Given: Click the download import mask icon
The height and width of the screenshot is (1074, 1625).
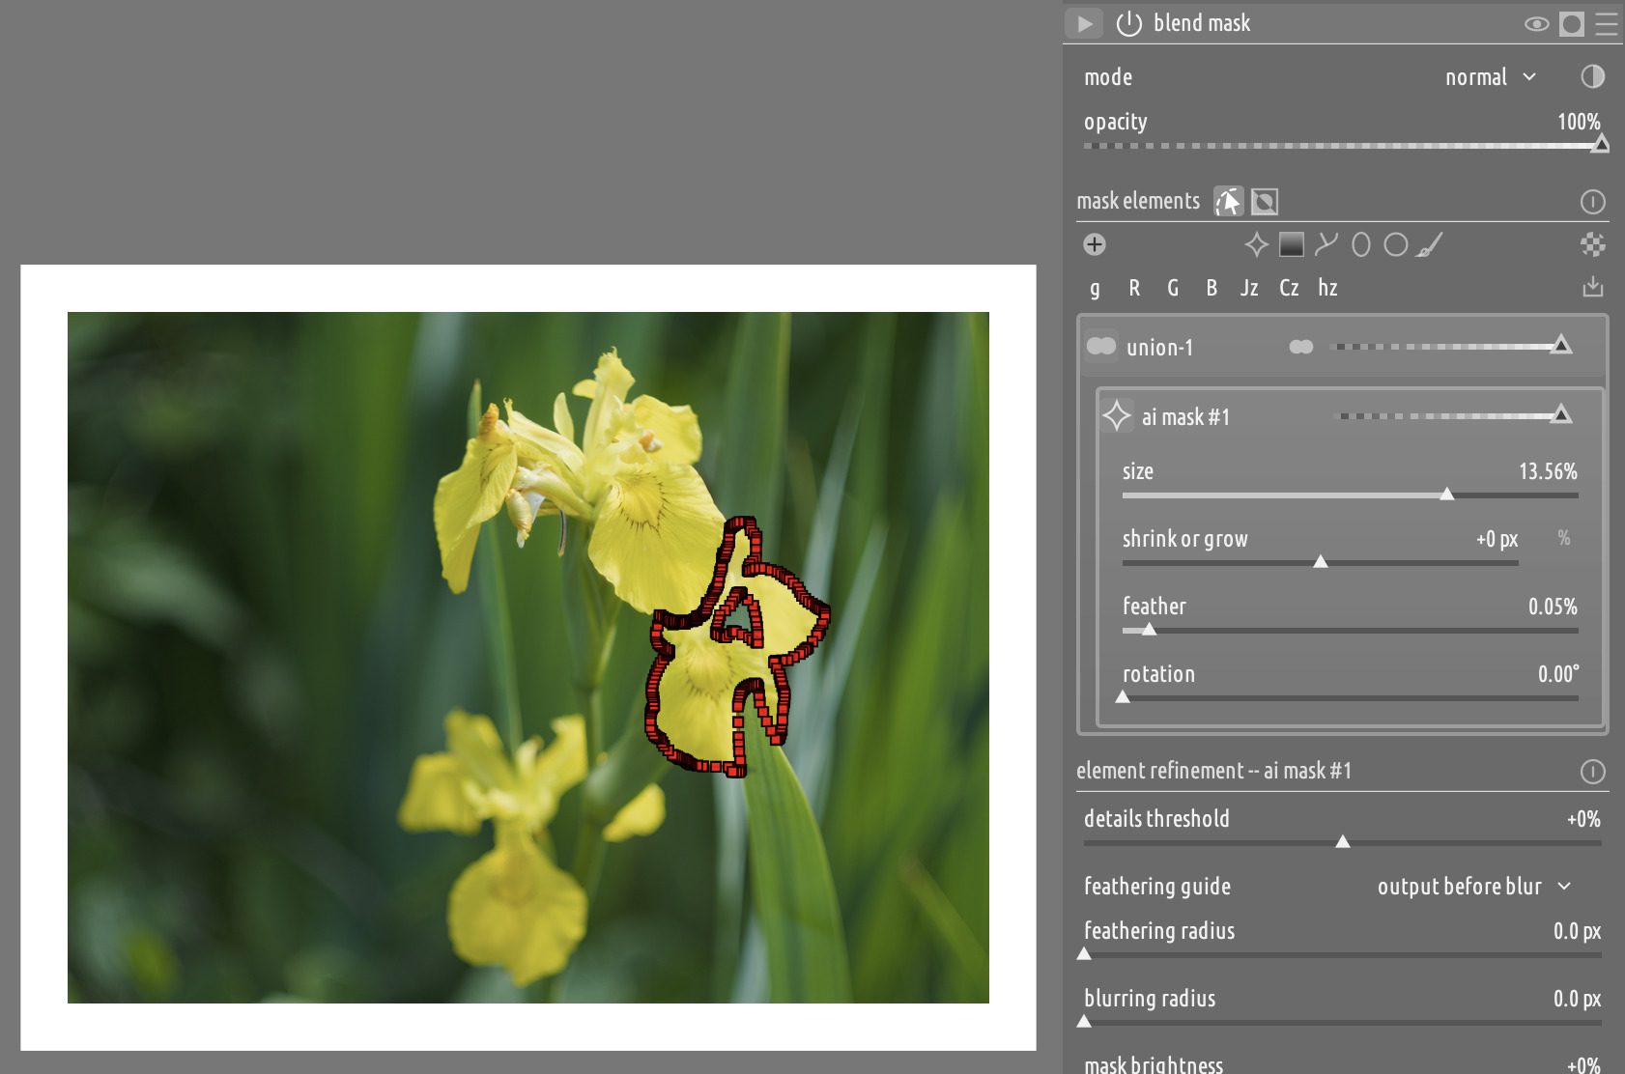Looking at the screenshot, I should tap(1593, 287).
